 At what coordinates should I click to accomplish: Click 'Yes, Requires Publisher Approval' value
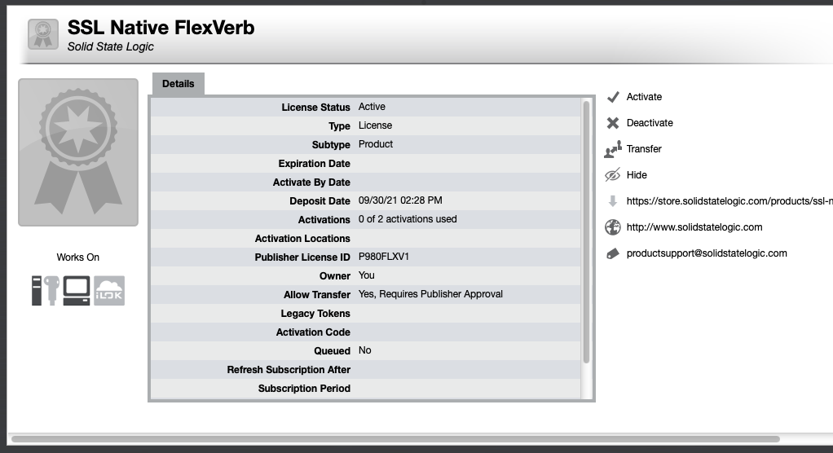click(x=430, y=294)
